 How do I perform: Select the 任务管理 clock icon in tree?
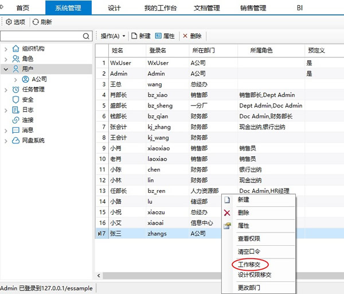tap(15, 90)
